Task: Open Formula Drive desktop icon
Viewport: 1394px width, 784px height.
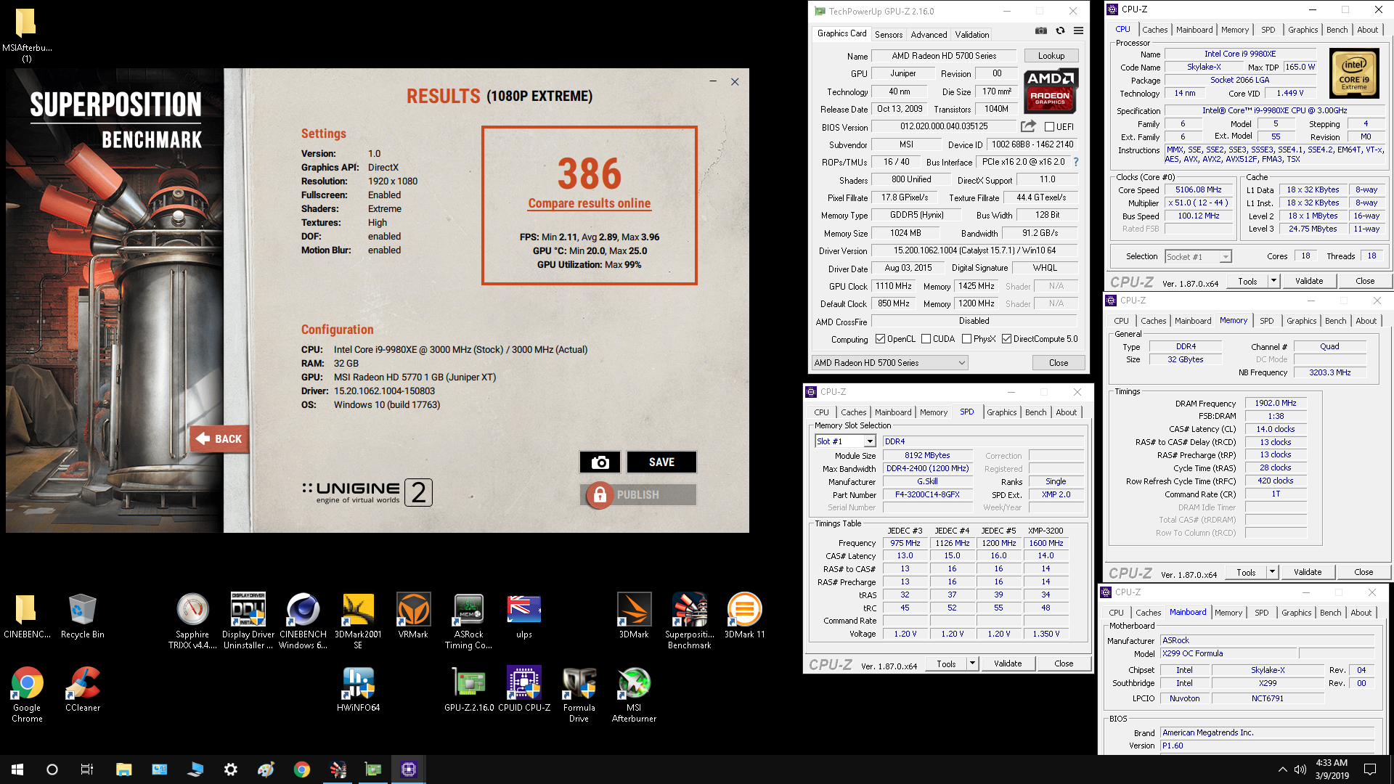Action: click(x=579, y=695)
